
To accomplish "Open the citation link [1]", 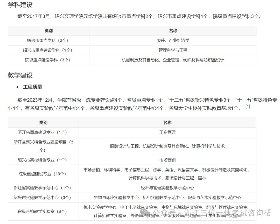I will pyautogui.click(x=248, y=107).
